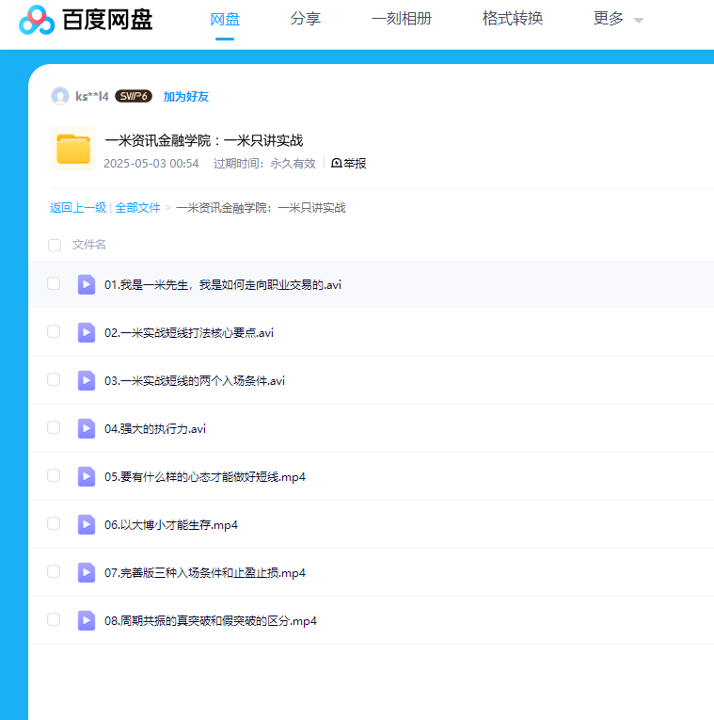Click the 举报 report button
Viewport: 714px width, 720px height.
coord(349,163)
